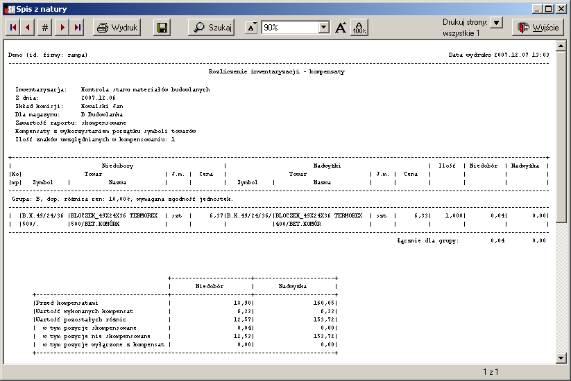Decrease font size with small A button
This screenshot has height=381, width=571.
pos(251,28)
